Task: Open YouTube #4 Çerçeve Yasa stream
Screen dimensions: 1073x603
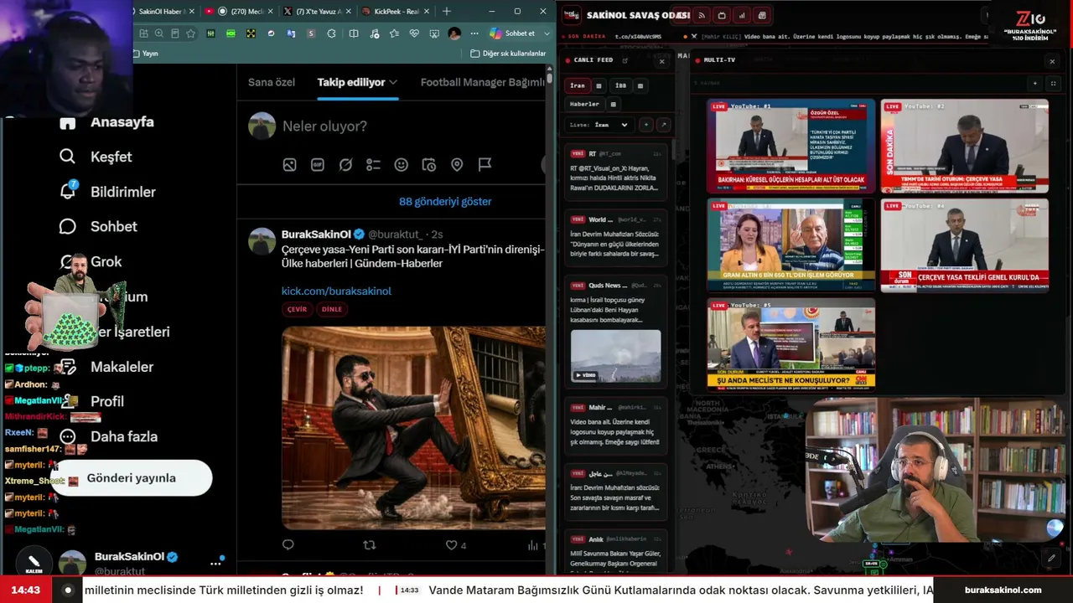Action: point(964,245)
